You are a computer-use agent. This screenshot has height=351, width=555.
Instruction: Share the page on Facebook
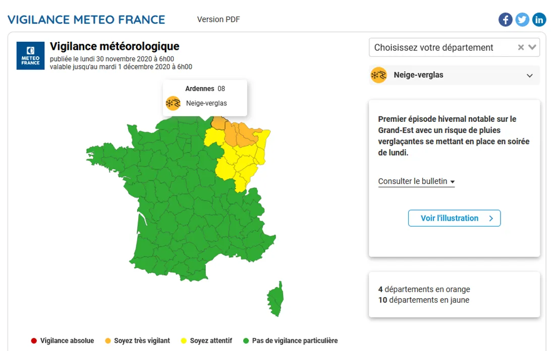coord(506,20)
